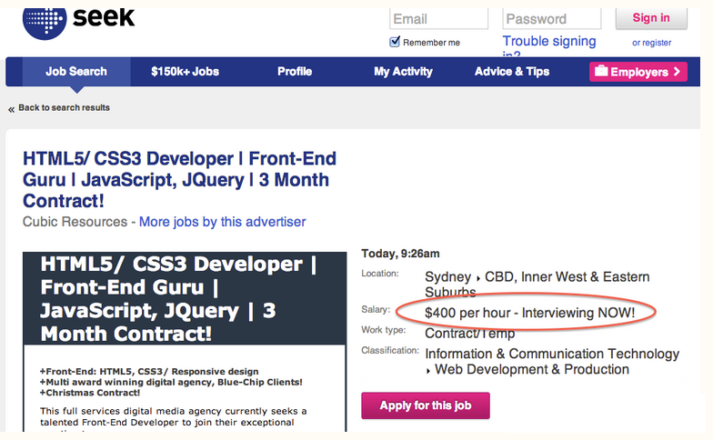The width and height of the screenshot is (713, 440).
Task: Click the Apply for this job button
Action: (426, 405)
